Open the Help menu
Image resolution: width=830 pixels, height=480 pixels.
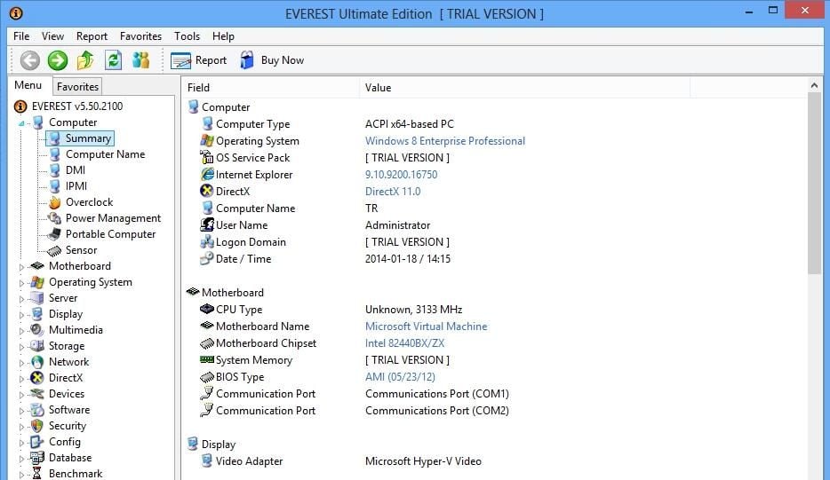coord(223,36)
